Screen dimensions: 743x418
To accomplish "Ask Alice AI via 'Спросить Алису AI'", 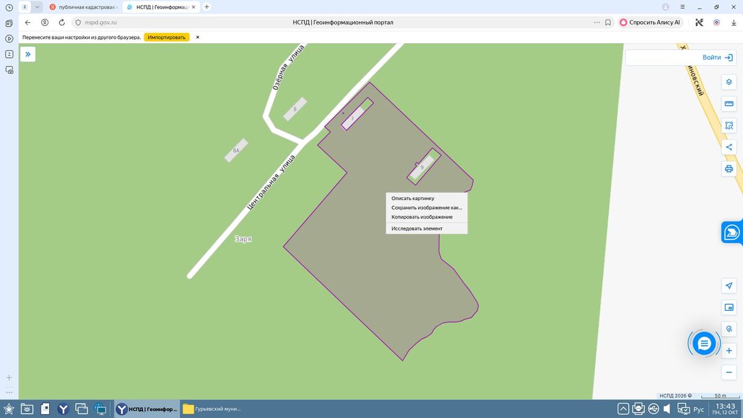I will coord(650,22).
